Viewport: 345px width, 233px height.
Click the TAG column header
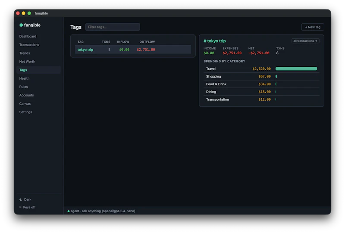tap(81, 42)
